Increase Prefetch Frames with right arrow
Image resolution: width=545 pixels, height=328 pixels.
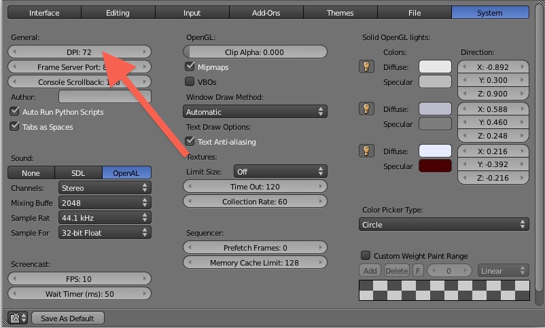321,247
